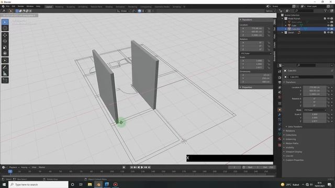Open the File menu
Image resolution: width=335 pixels, height=188 pixels.
point(8,6)
